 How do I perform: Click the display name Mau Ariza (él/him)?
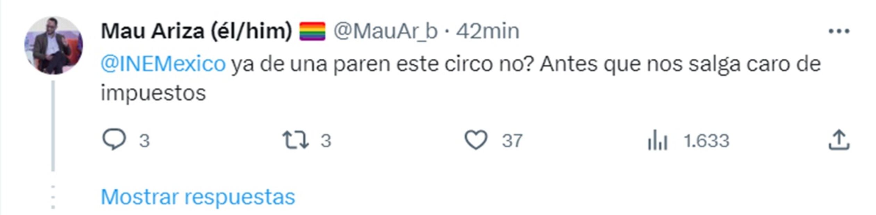tap(196, 32)
